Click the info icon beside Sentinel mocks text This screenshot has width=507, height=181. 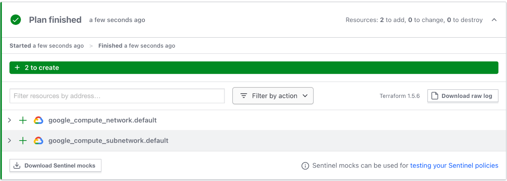coord(305,166)
